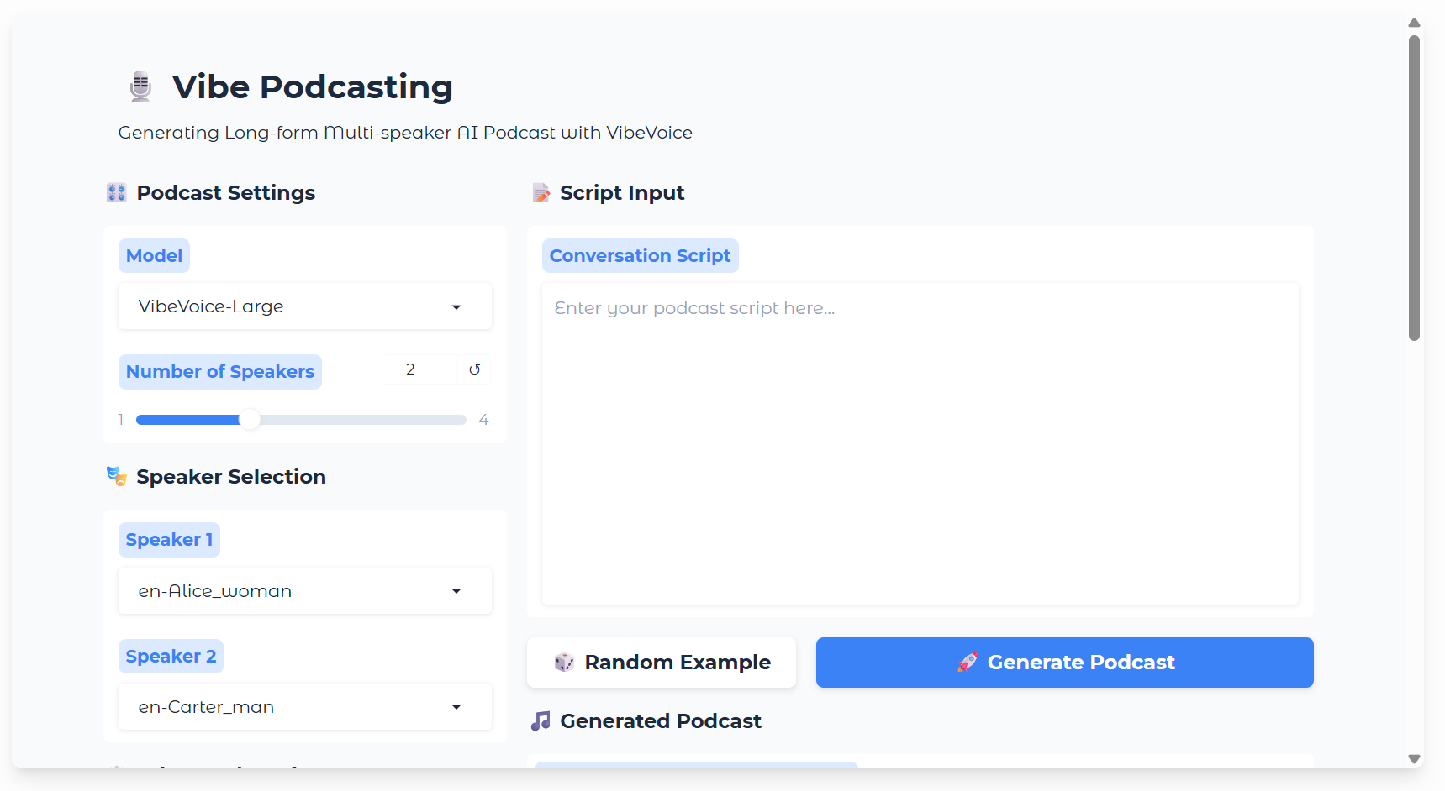Image resolution: width=1445 pixels, height=791 pixels.
Task: Click the page scrollbar down arrow
Action: pos(1414,759)
